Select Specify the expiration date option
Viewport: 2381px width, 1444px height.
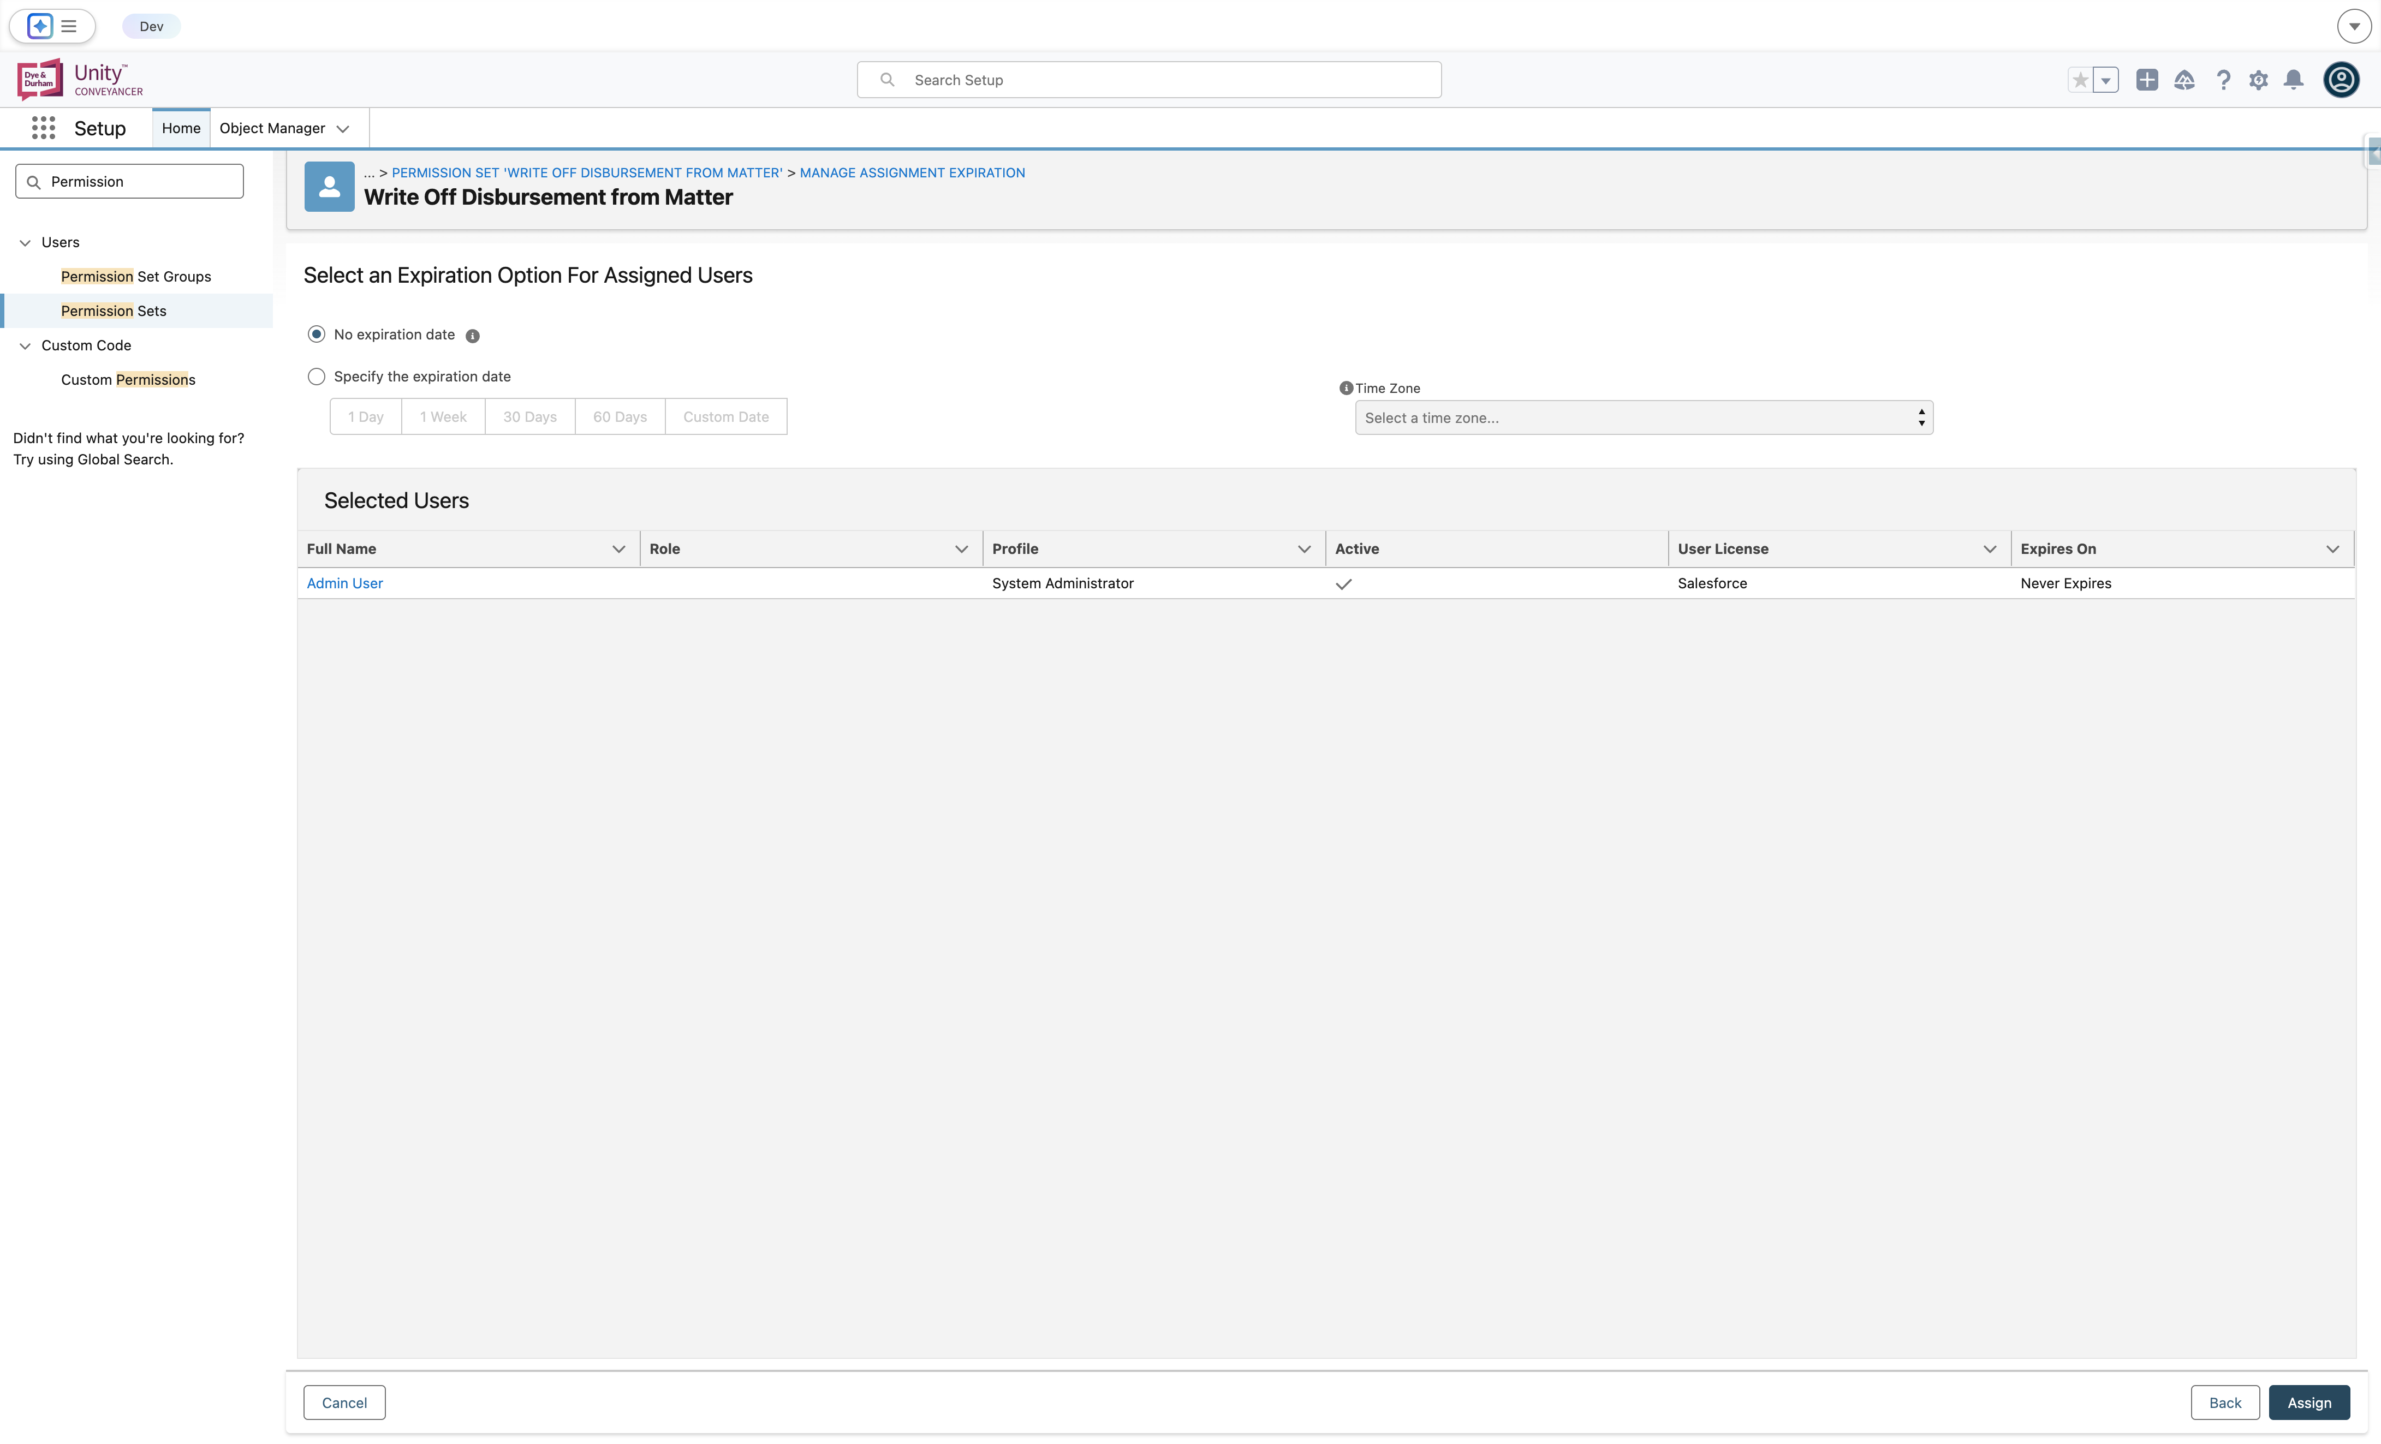tap(316, 377)
